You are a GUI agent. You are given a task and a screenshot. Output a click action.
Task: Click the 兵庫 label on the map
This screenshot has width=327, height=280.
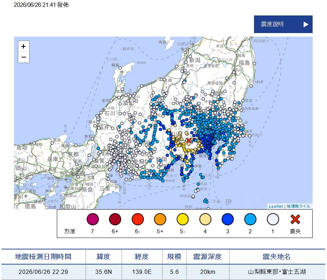[53, 159]
